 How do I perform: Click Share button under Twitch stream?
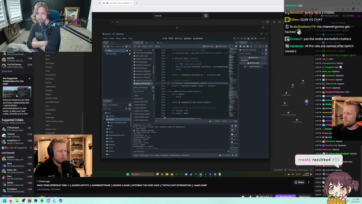coord(299,182)
